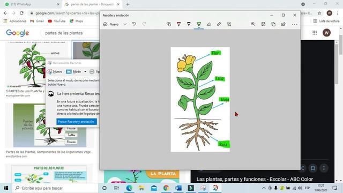Open Windows Start menu
This screenshot has width=343, height=193.
(6, 188)
